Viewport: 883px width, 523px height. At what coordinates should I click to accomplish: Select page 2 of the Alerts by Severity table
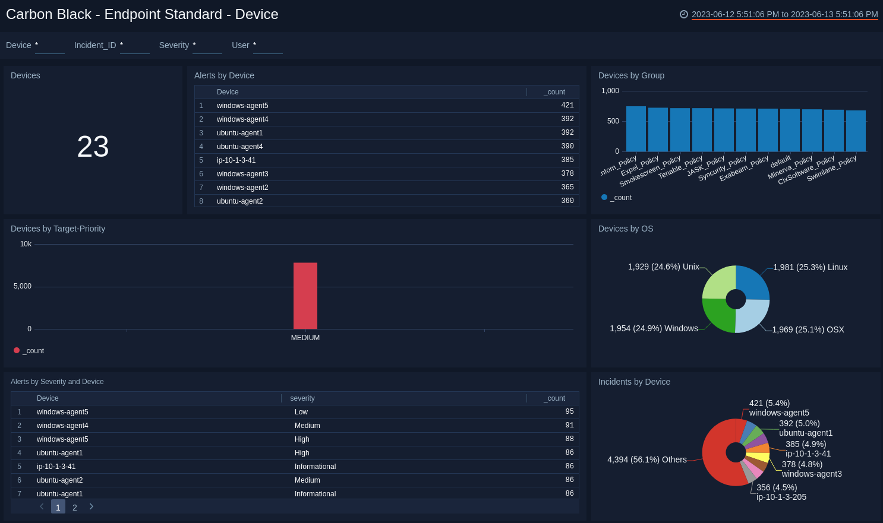pyautogui.click(x=74, y=507)
